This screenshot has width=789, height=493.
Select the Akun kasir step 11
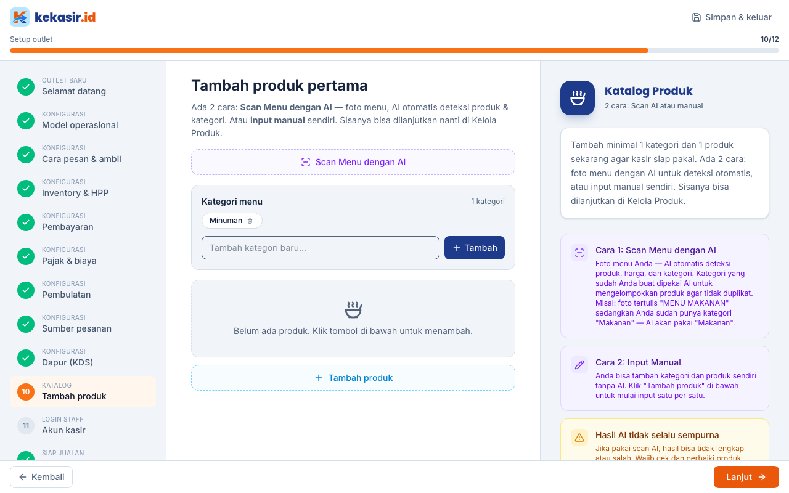click(x=83, y=425)
